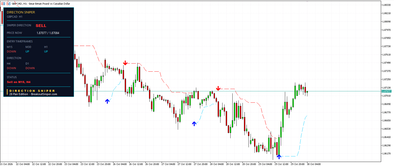Image resolution: width=394 pixels, height=167 pixels.
Task: Click the 28 Oct 12:00 time label
Action: coord(233,164)
